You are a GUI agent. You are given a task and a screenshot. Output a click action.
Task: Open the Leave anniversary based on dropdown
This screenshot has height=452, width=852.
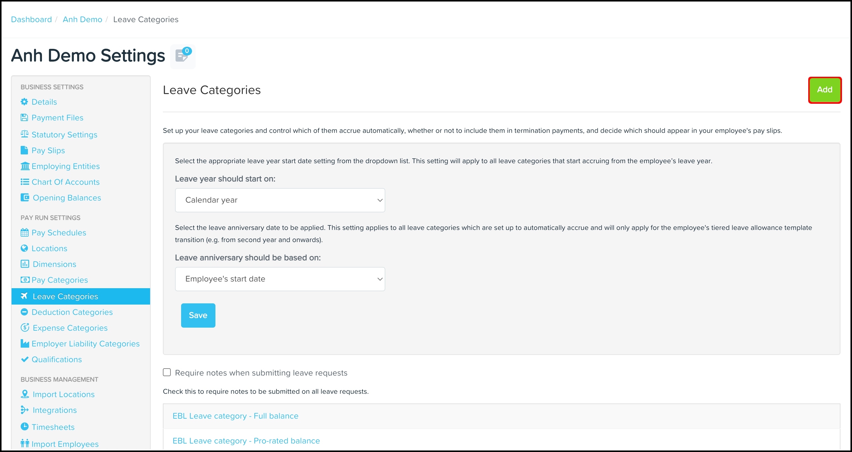click(x=280, y=279)
